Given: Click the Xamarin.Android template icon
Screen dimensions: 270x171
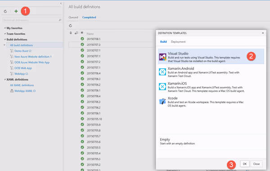Looking at the screenshot, I should pyautogui.click(x=162, y=72).
